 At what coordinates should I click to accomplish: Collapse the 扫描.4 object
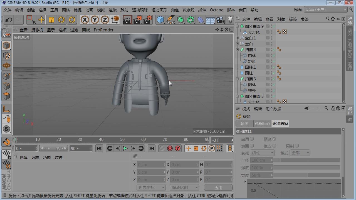[238, 50]
